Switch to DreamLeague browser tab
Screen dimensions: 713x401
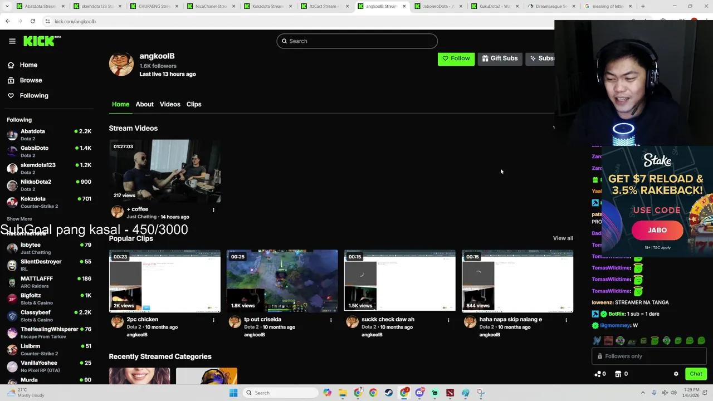(x=551, y=6)
